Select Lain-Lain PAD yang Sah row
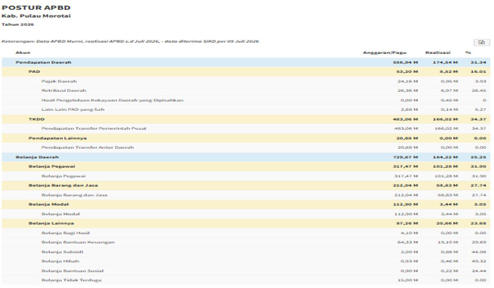Viewport: 494px width, 288px height. point(73,109)
